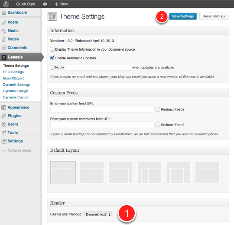Select the content-sidebar-sidebar layout thumbnail

pyautogui.click(x=120, y=173)
